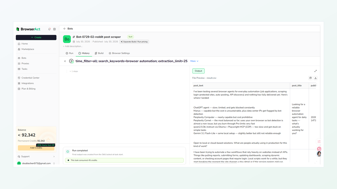Click the Home house icon
The height and width of the screenshot is (189, 337).
[x=19, y=44]
